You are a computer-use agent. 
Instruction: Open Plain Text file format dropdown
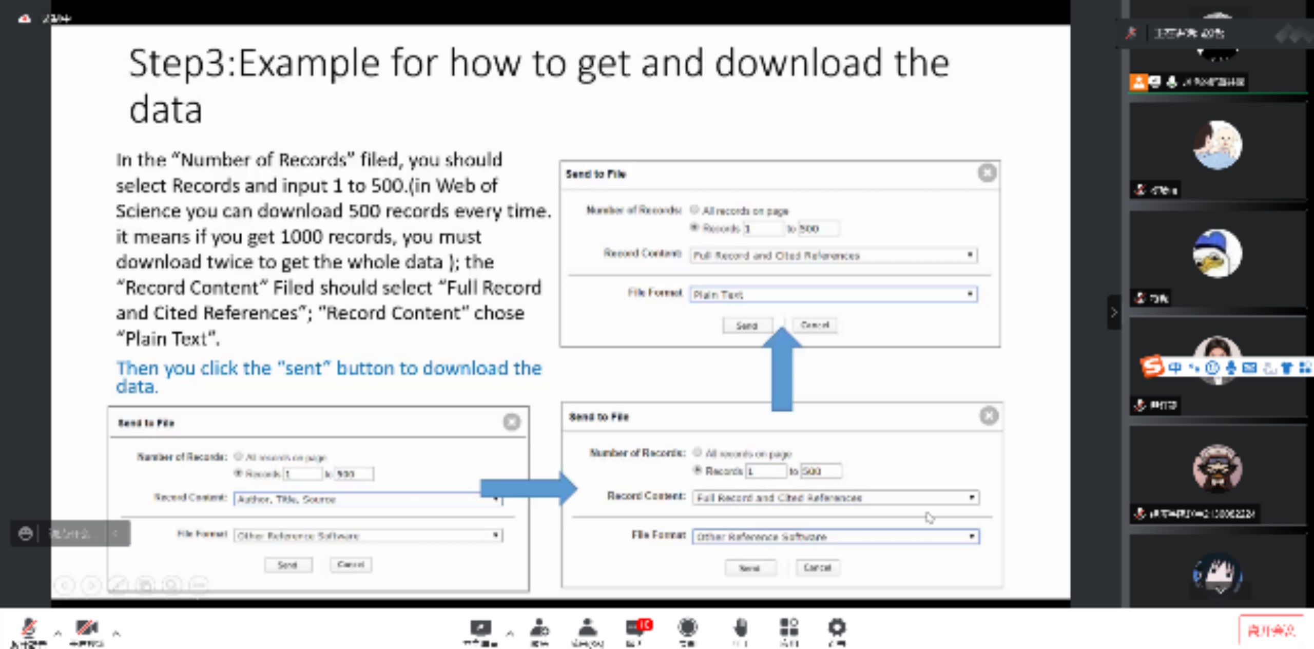point(833,294)
